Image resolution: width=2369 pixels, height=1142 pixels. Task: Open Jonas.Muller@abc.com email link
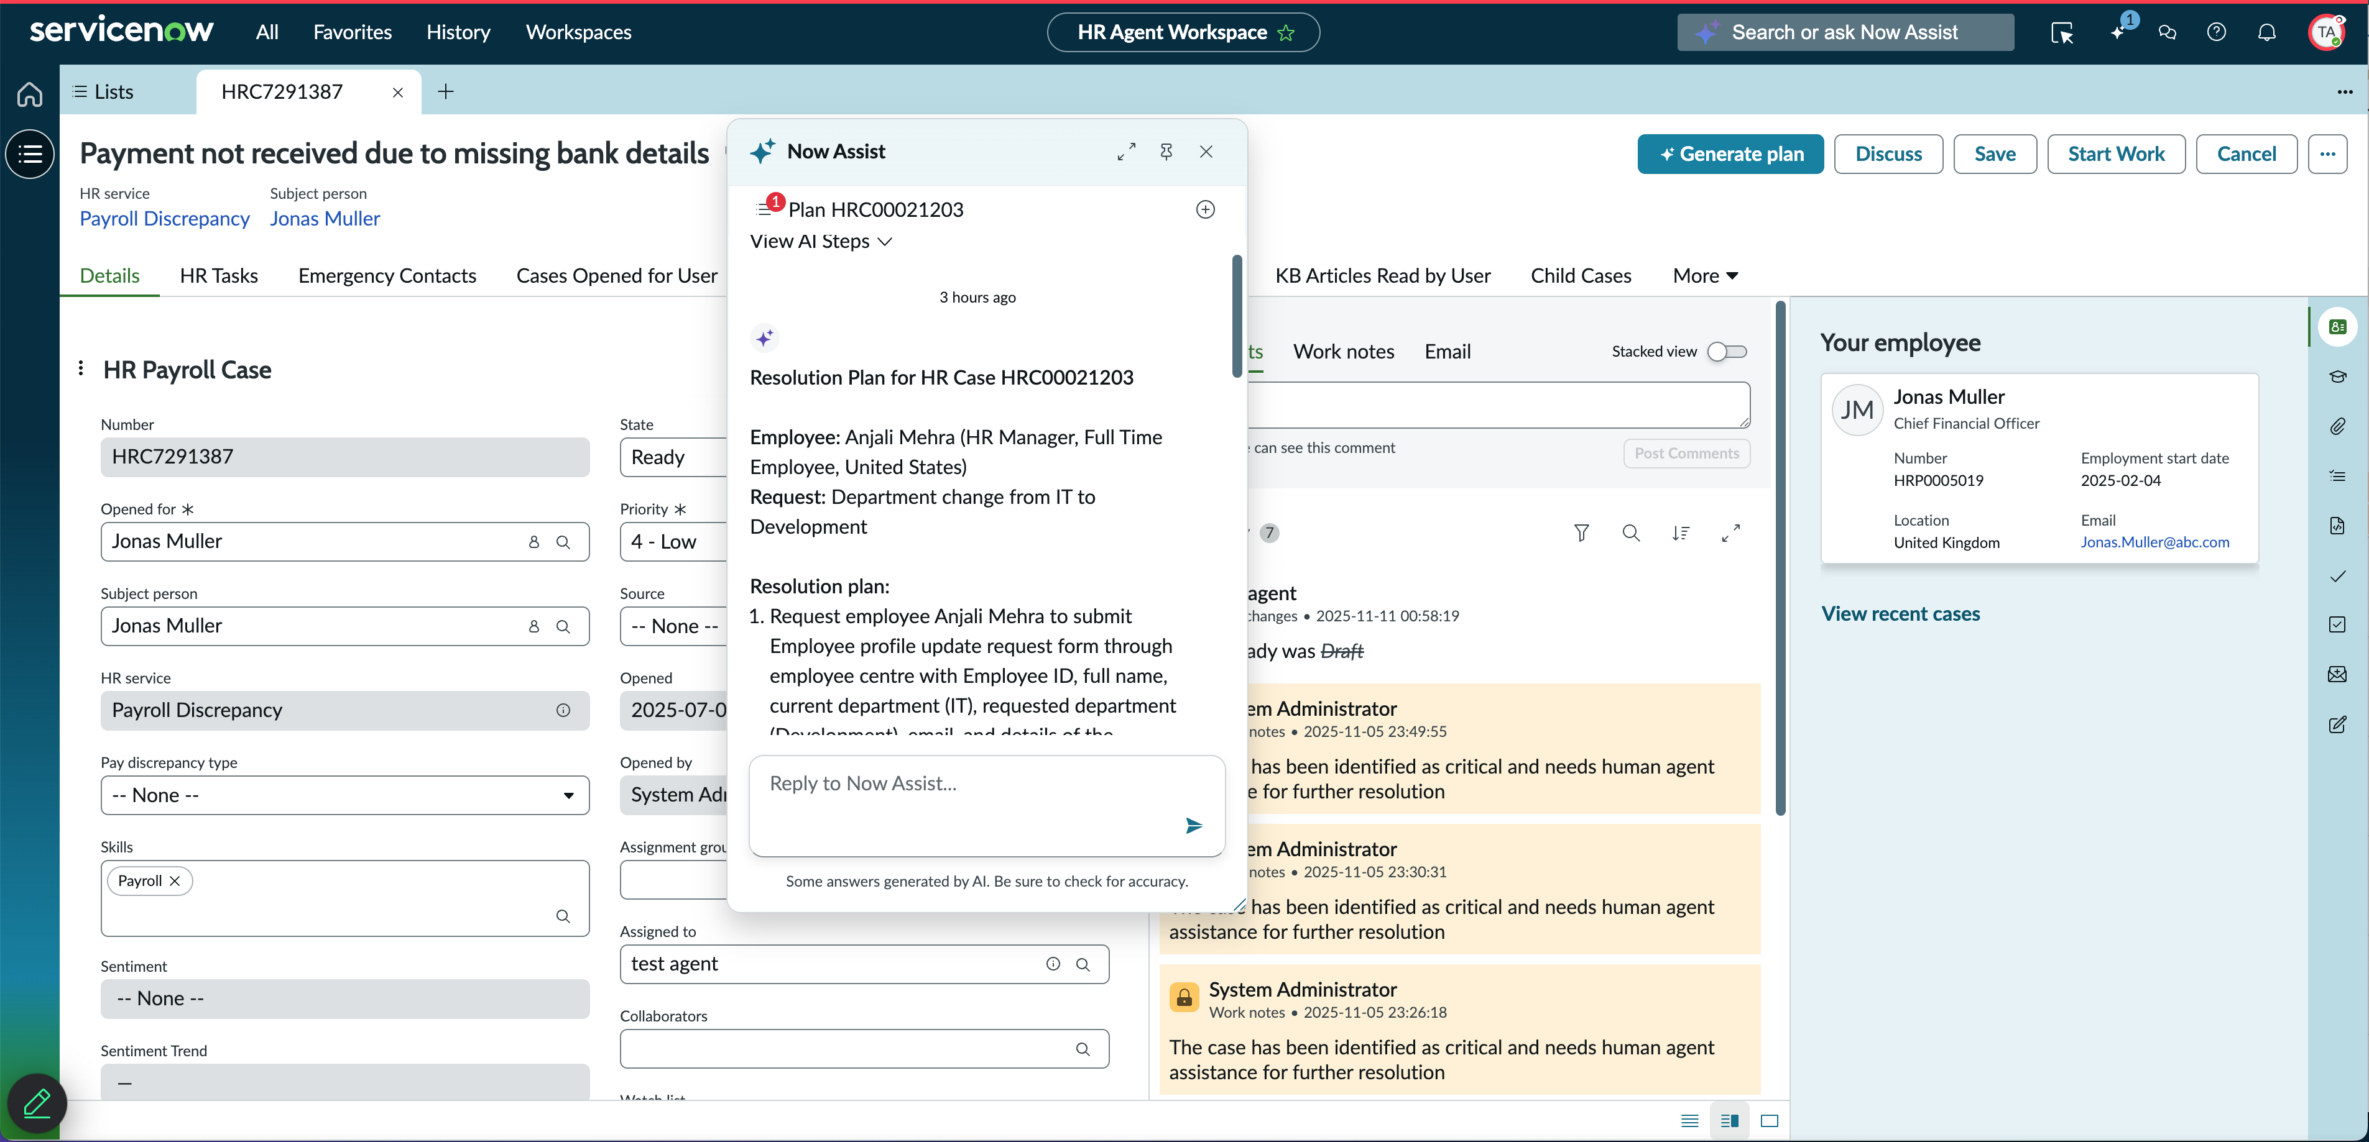(x=2154, y=542)
